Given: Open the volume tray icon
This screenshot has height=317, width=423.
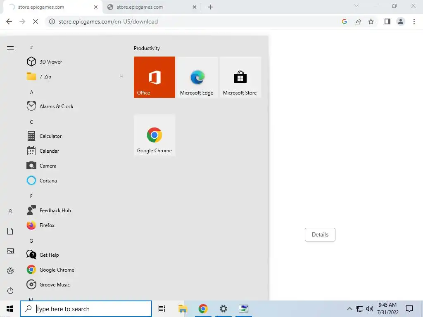Looking at the screenshot, I should [x=370, y=309].
